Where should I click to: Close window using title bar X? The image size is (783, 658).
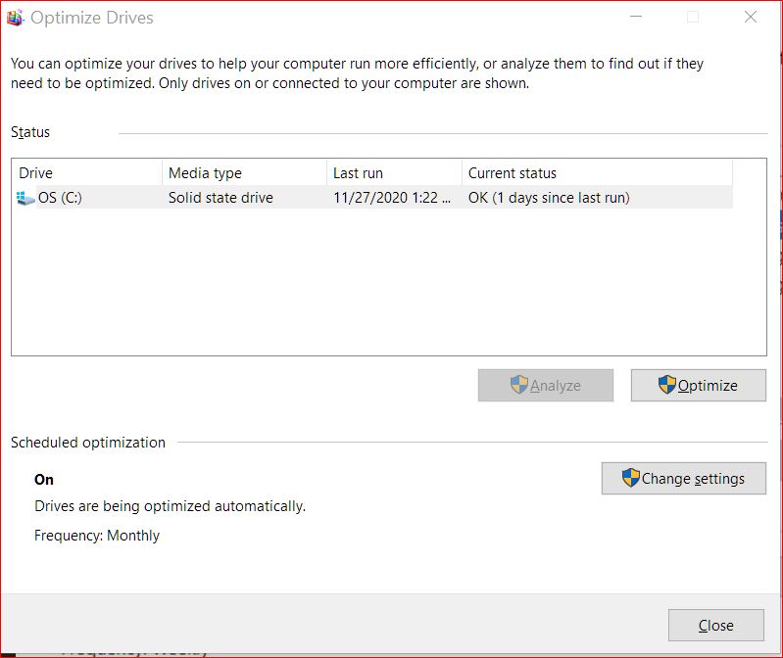click(x=751, y=17)
